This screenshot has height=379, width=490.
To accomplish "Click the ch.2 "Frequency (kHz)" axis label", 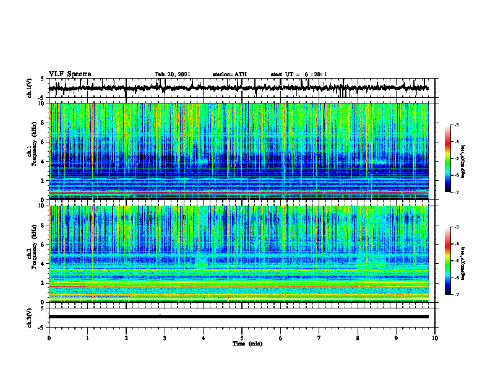I will 34,246.
